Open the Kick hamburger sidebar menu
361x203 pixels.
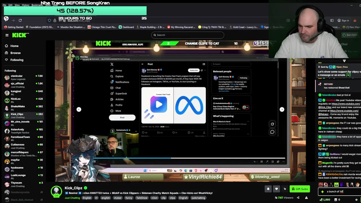tap(7, 35)
